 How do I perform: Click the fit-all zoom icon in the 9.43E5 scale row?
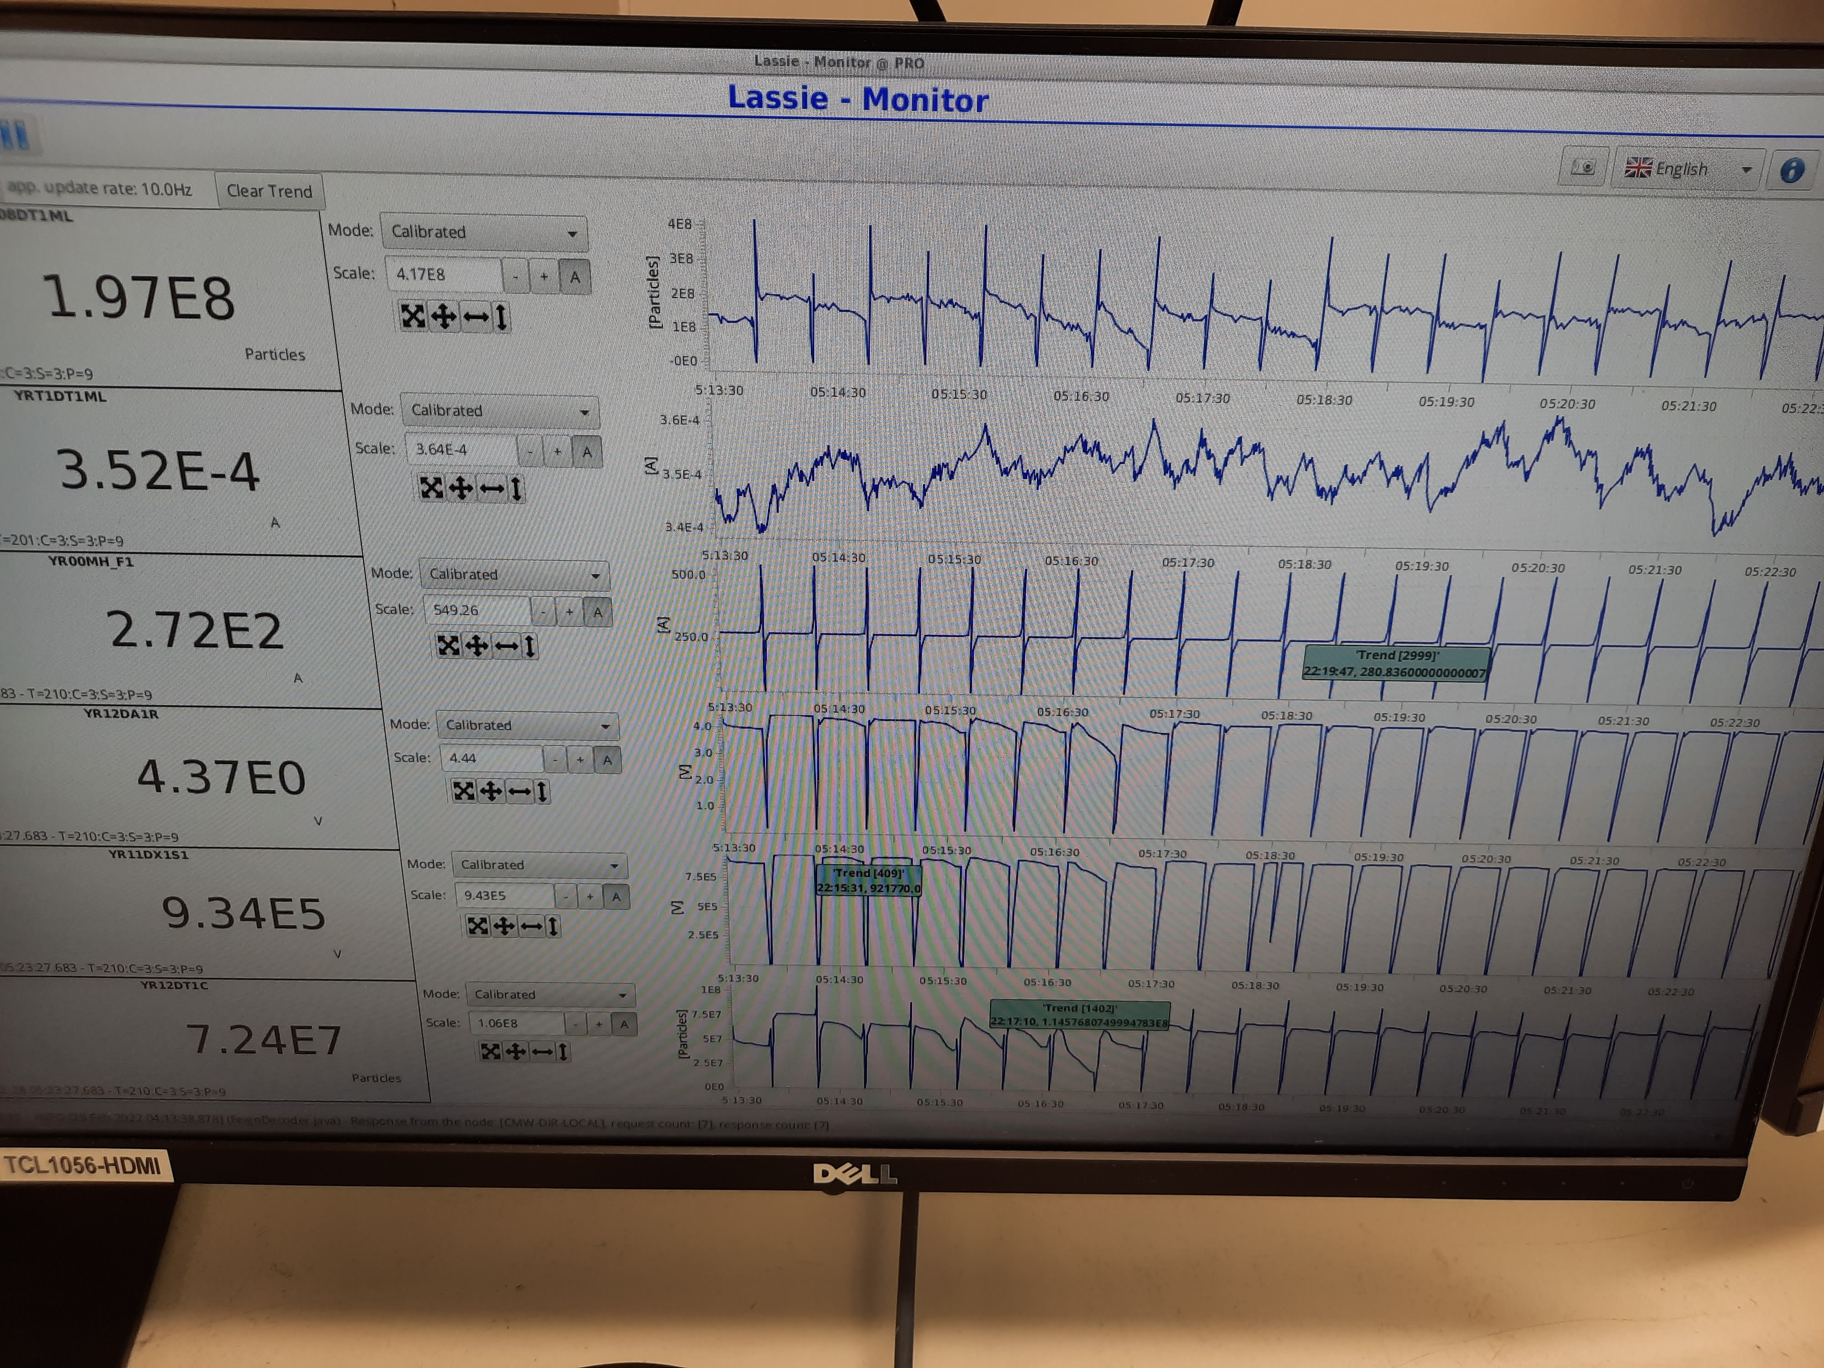478,926
